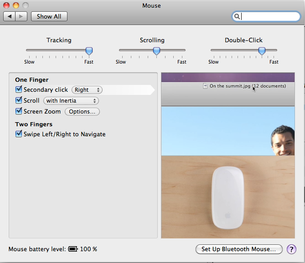This screenshot has height=263, width=305.
Task: Expand the Scroll with Inertia dropdown
Action: pos(71,101)
